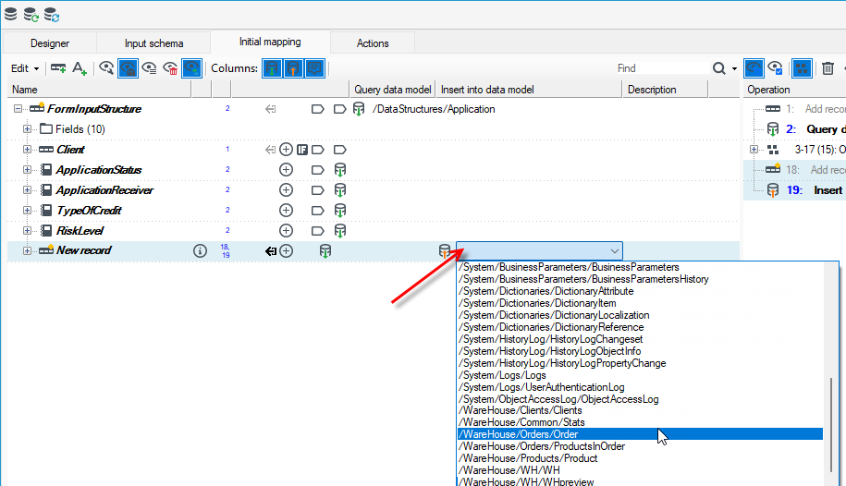846x486 pixels.
Task: Expand the TypeOfCredit node
Action: (27, 211)
